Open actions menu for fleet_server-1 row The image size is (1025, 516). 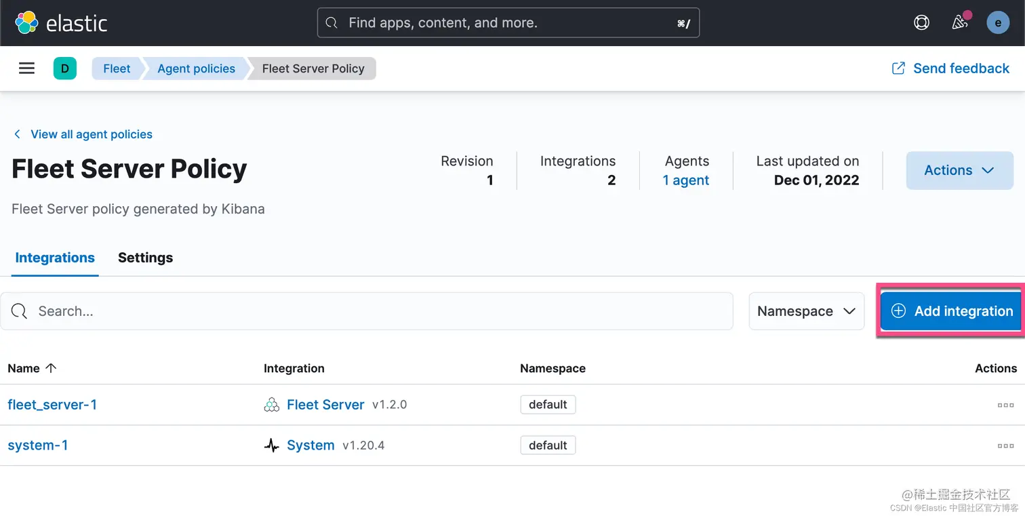(x=1005, y=405)
